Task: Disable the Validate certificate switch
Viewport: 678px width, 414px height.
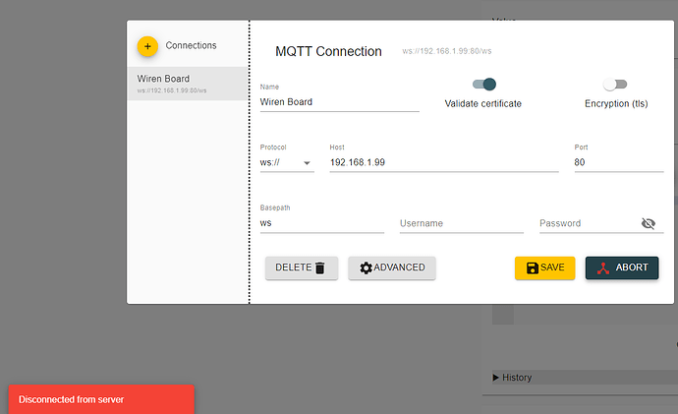Action: coord(483,85)
